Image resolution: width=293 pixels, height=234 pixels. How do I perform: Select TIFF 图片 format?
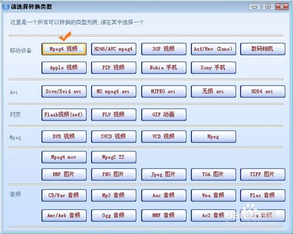tap(263, 174)
